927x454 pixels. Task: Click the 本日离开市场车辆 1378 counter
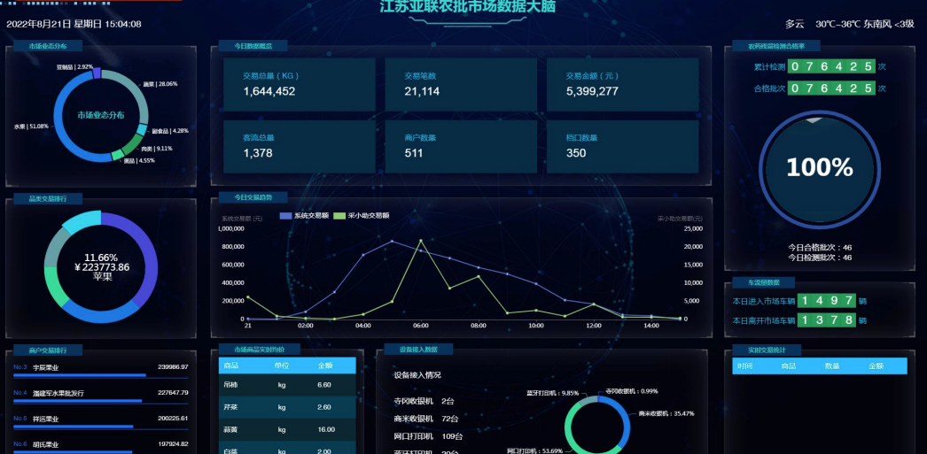pos(827,320)
